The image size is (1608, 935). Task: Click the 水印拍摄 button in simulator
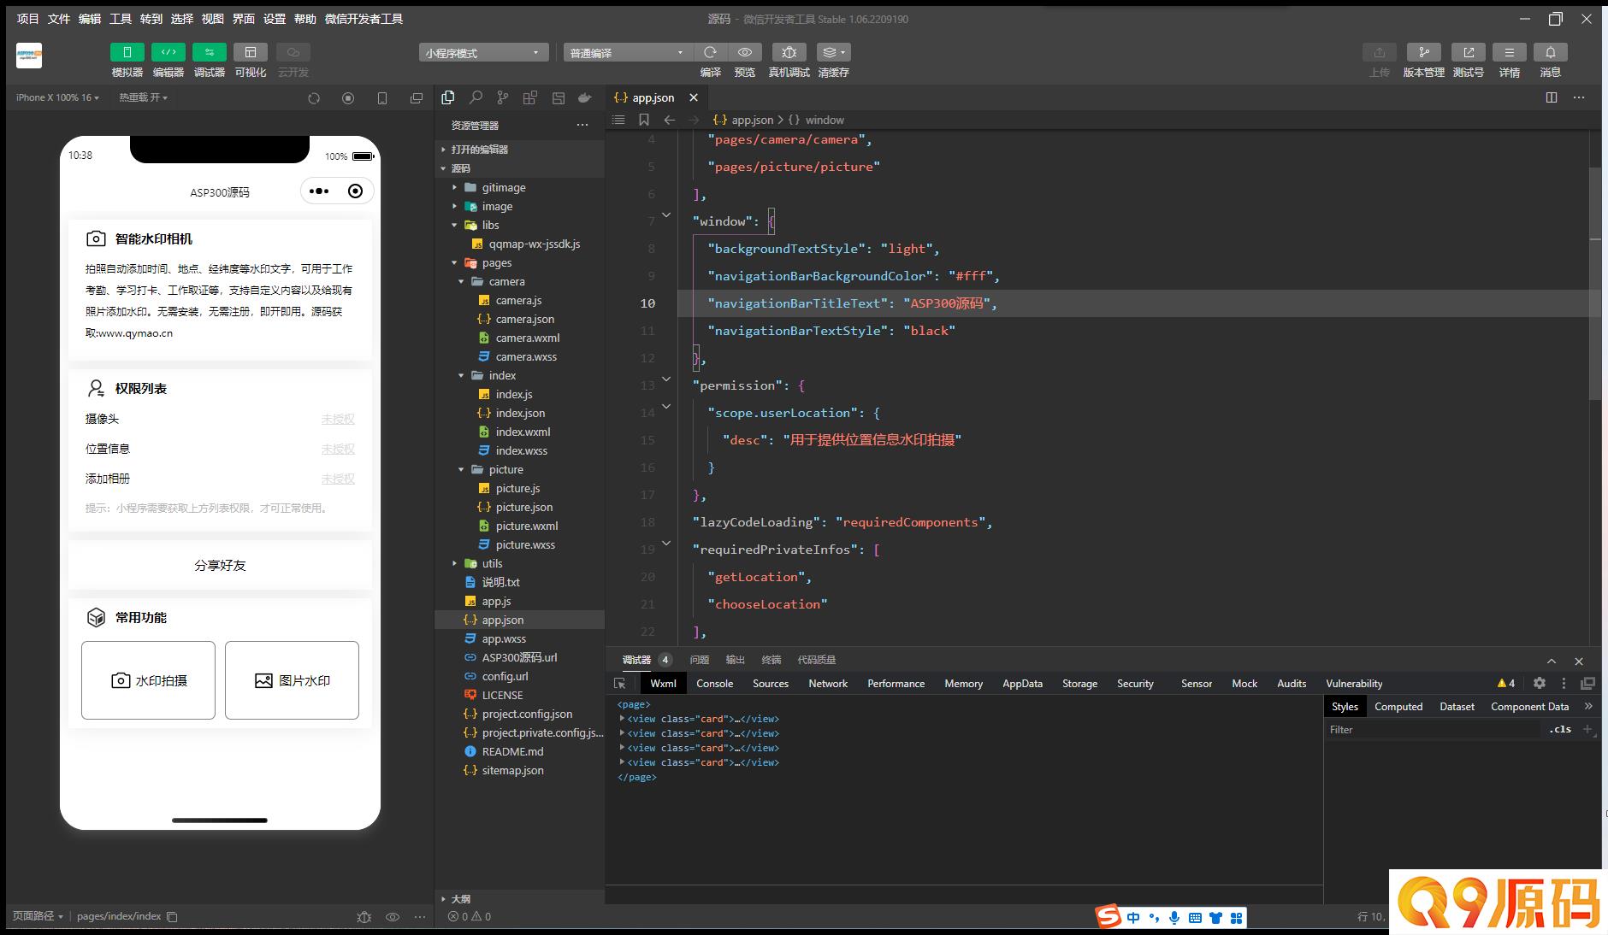pyautogui.click(x=148, y=680)
